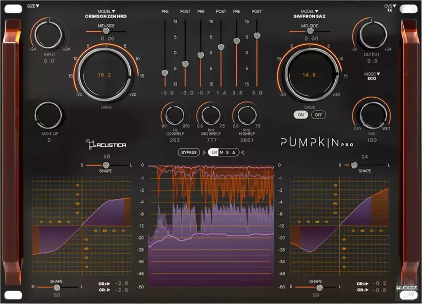Click the left GR+ reading -2.8
The width and height of the screenshot is (422, 304).
click(x=121, y=283)
